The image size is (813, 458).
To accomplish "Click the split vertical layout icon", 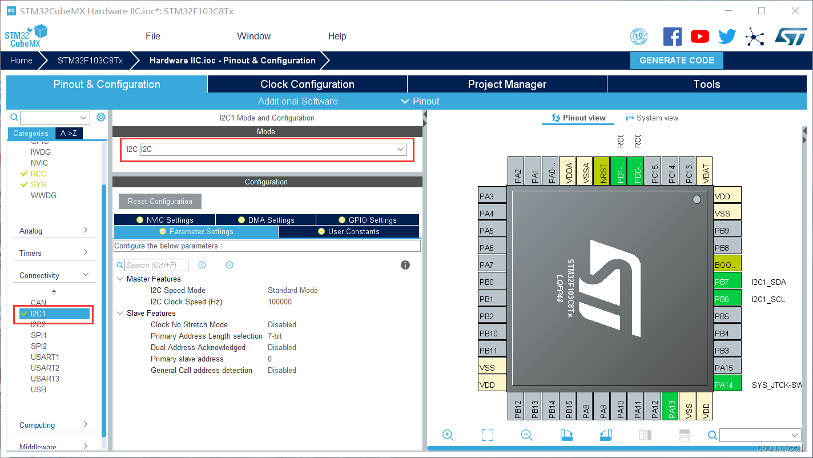I will click(646, 435).
